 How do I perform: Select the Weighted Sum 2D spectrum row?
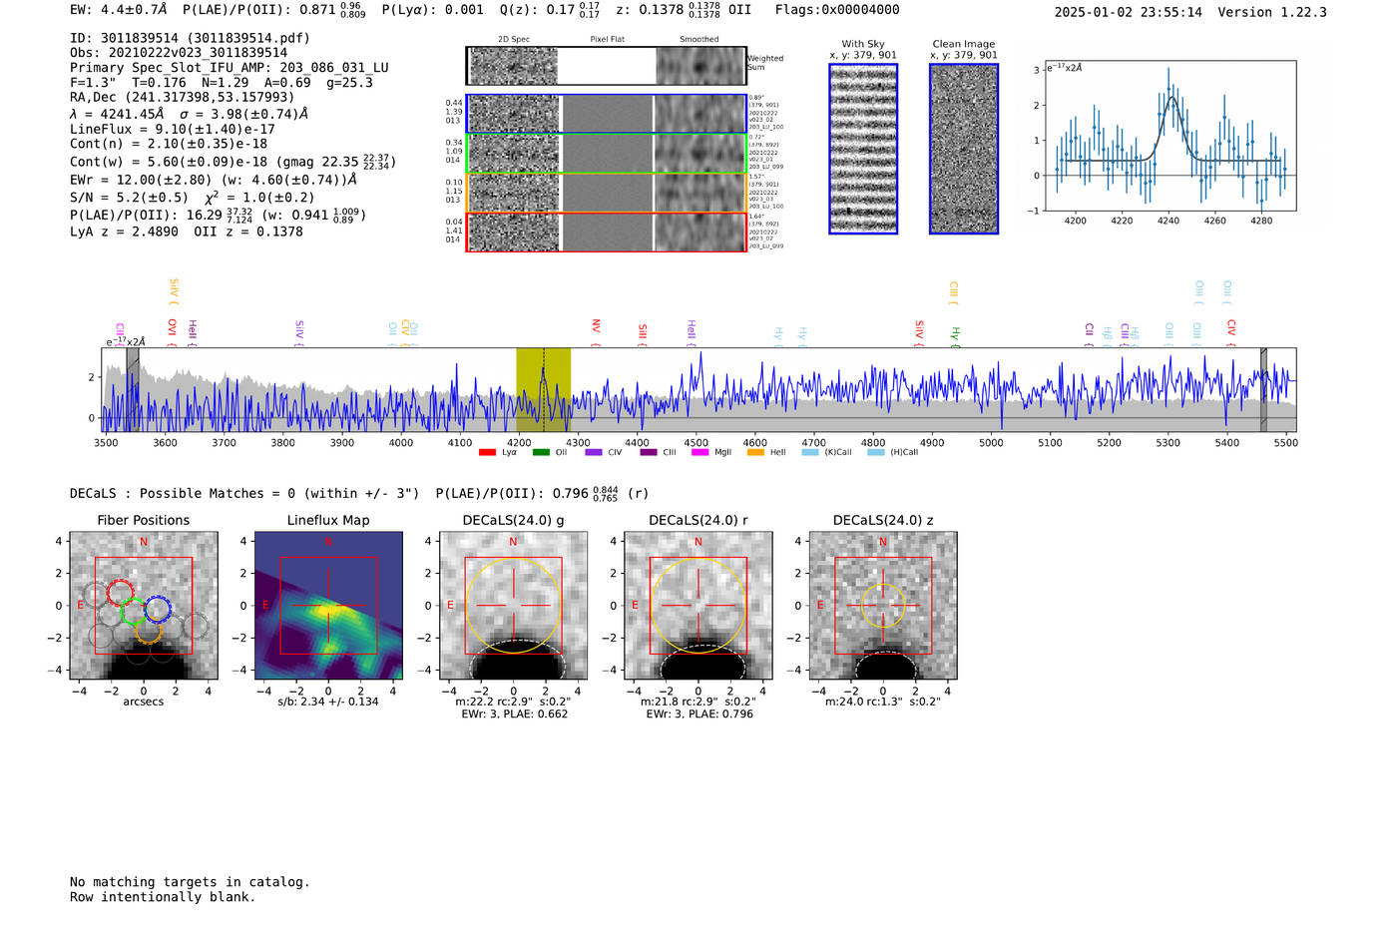click(x=607, y=66)
